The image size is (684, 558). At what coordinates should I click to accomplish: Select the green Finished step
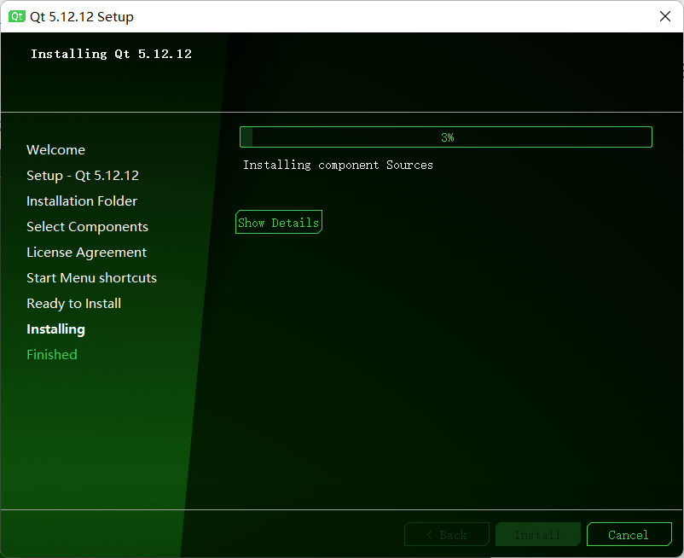[x=52, y=355]
